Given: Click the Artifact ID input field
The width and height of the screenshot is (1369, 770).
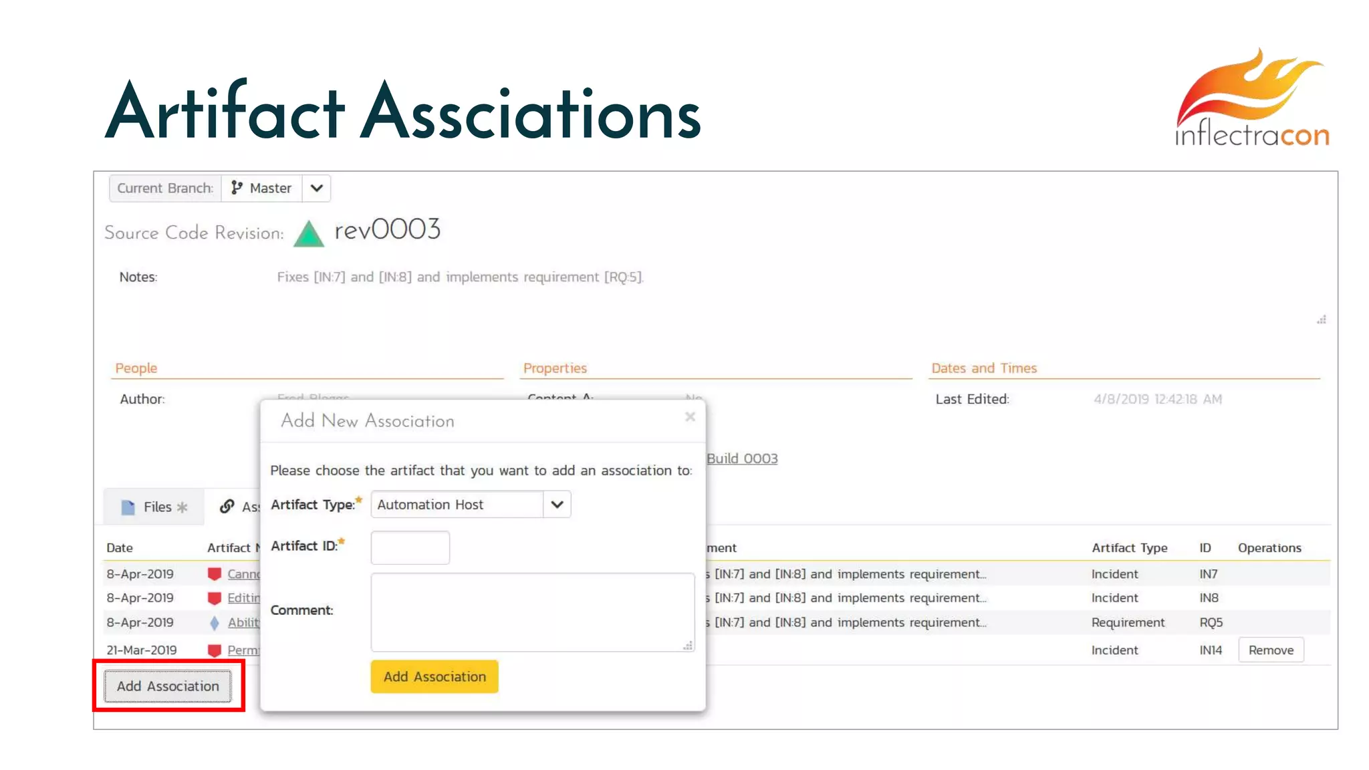Looking at the screenshot, I should [410, 547].
